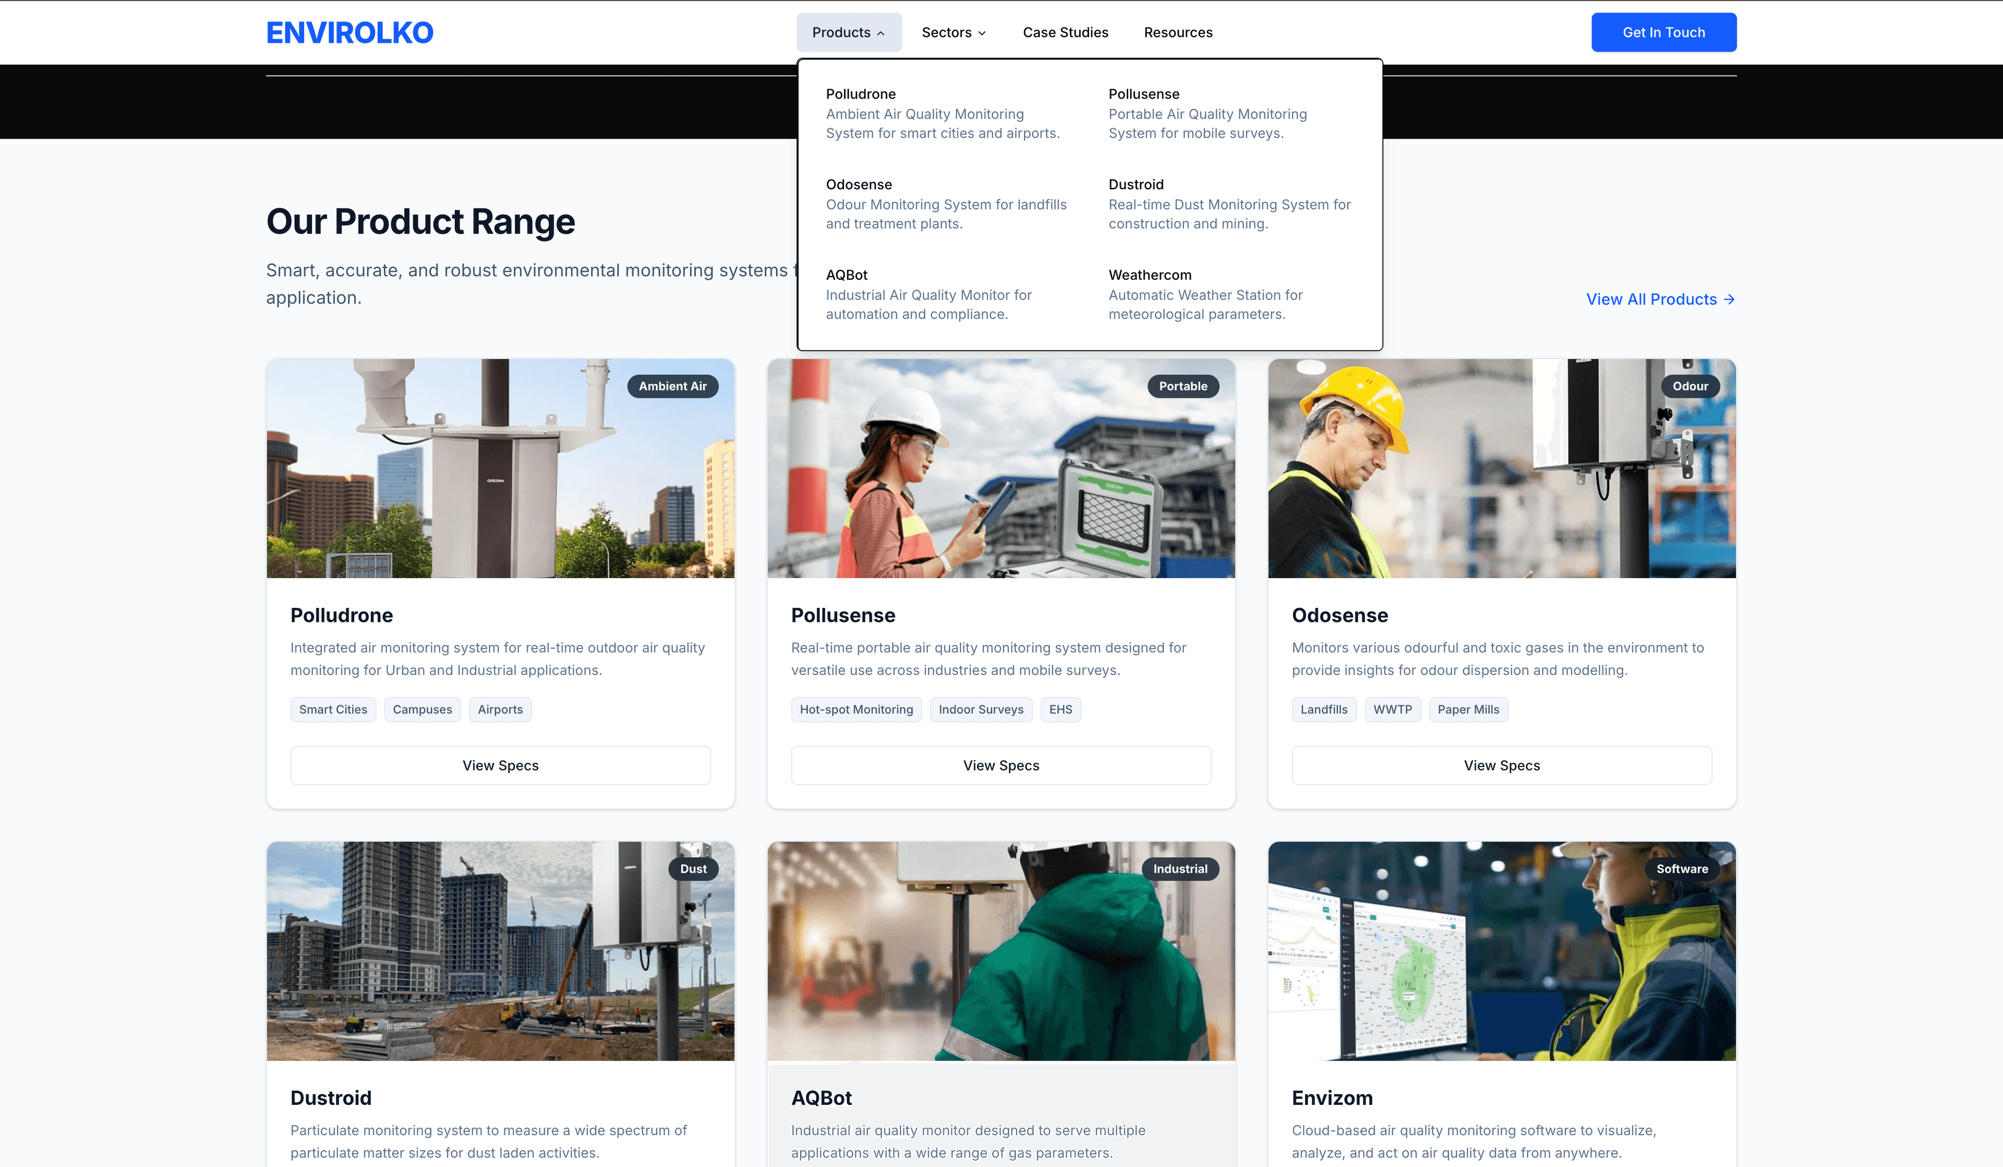
Task: Click View Specs under Odosense
Action: pos(1501,765)
